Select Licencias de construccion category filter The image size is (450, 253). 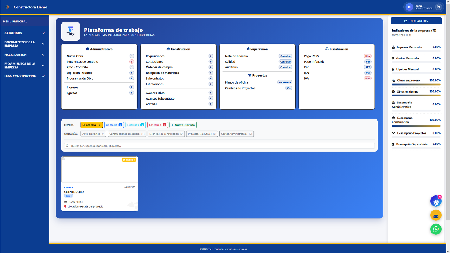[166, 134]
